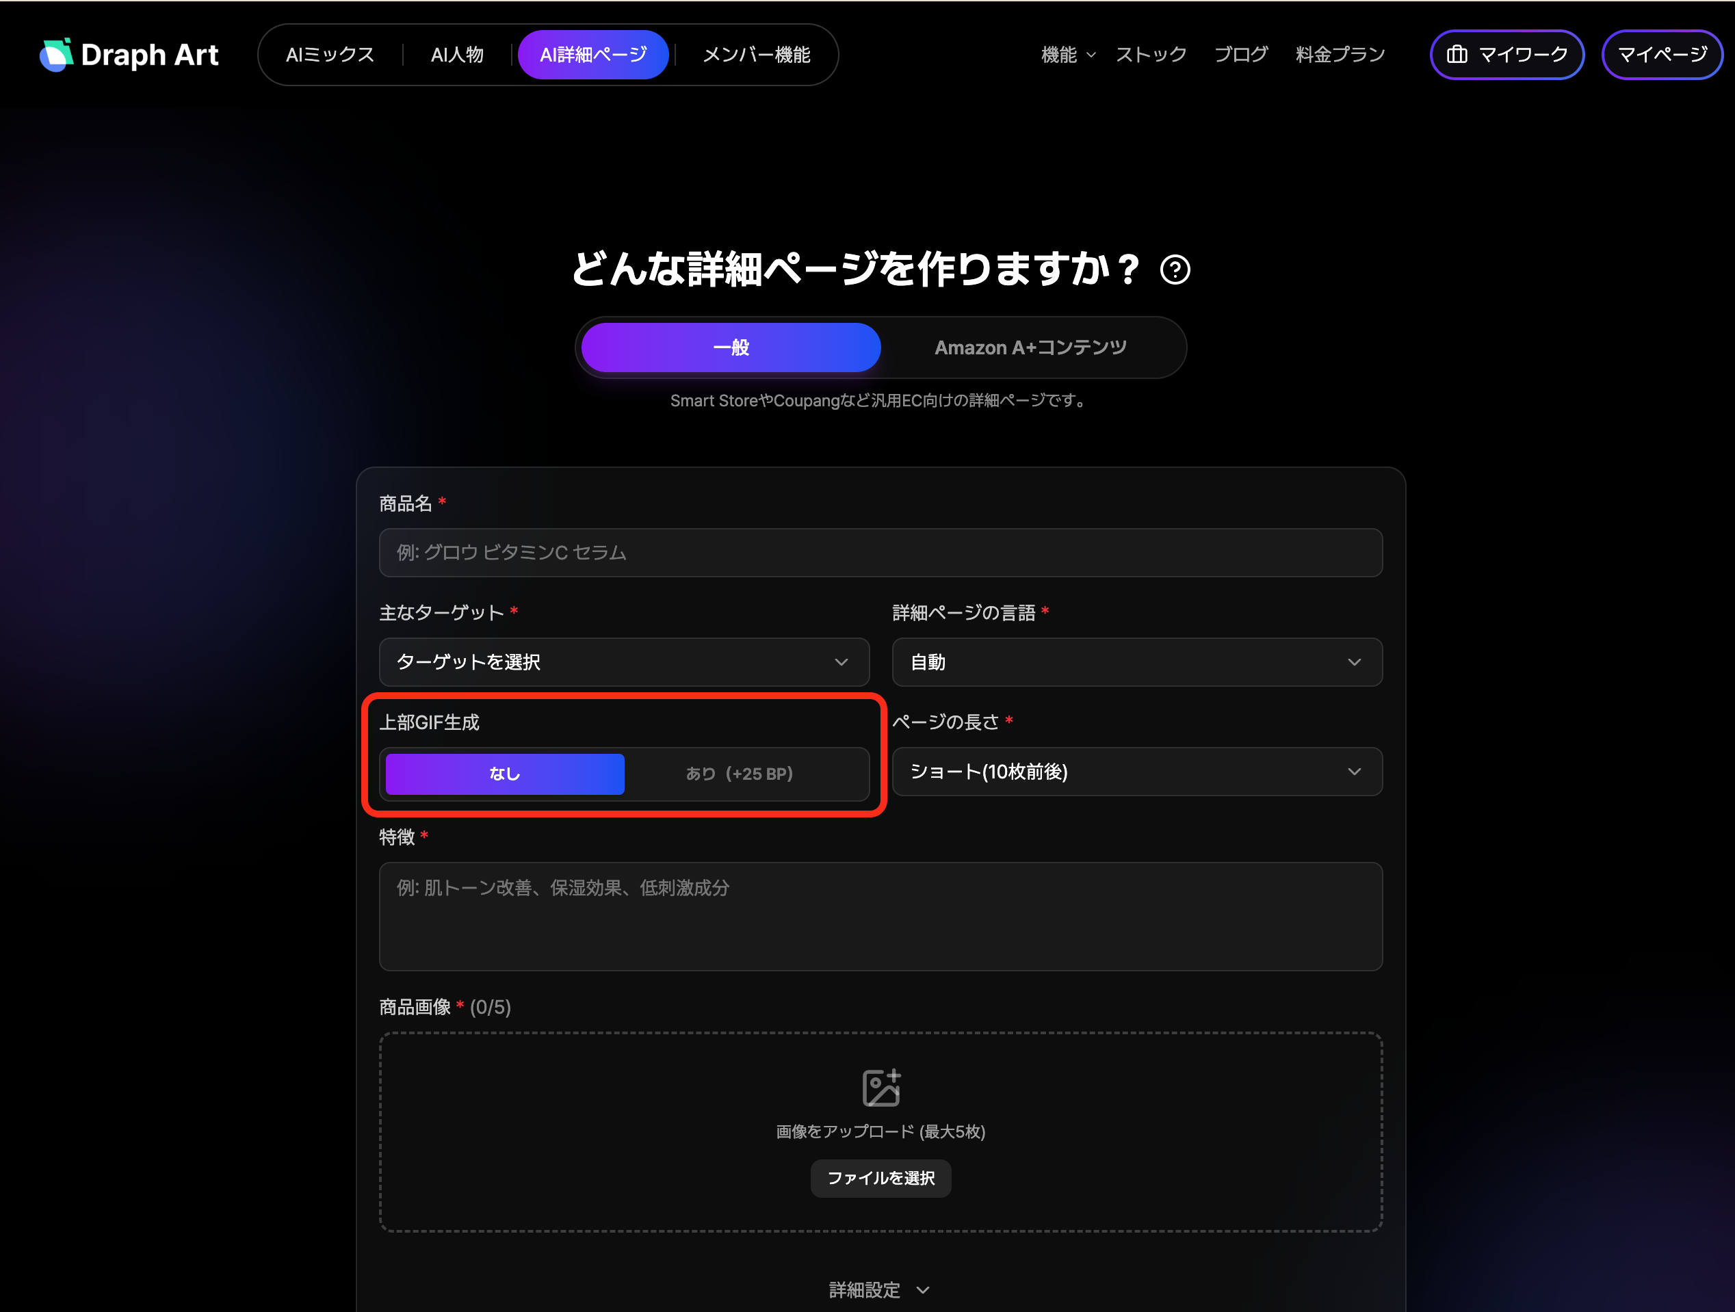Image resolution: width=1735 pixels, height=1312 pixels.
Task: Click the 画像をアップロード (最大5枚) text
Action: pos(880,1131)
